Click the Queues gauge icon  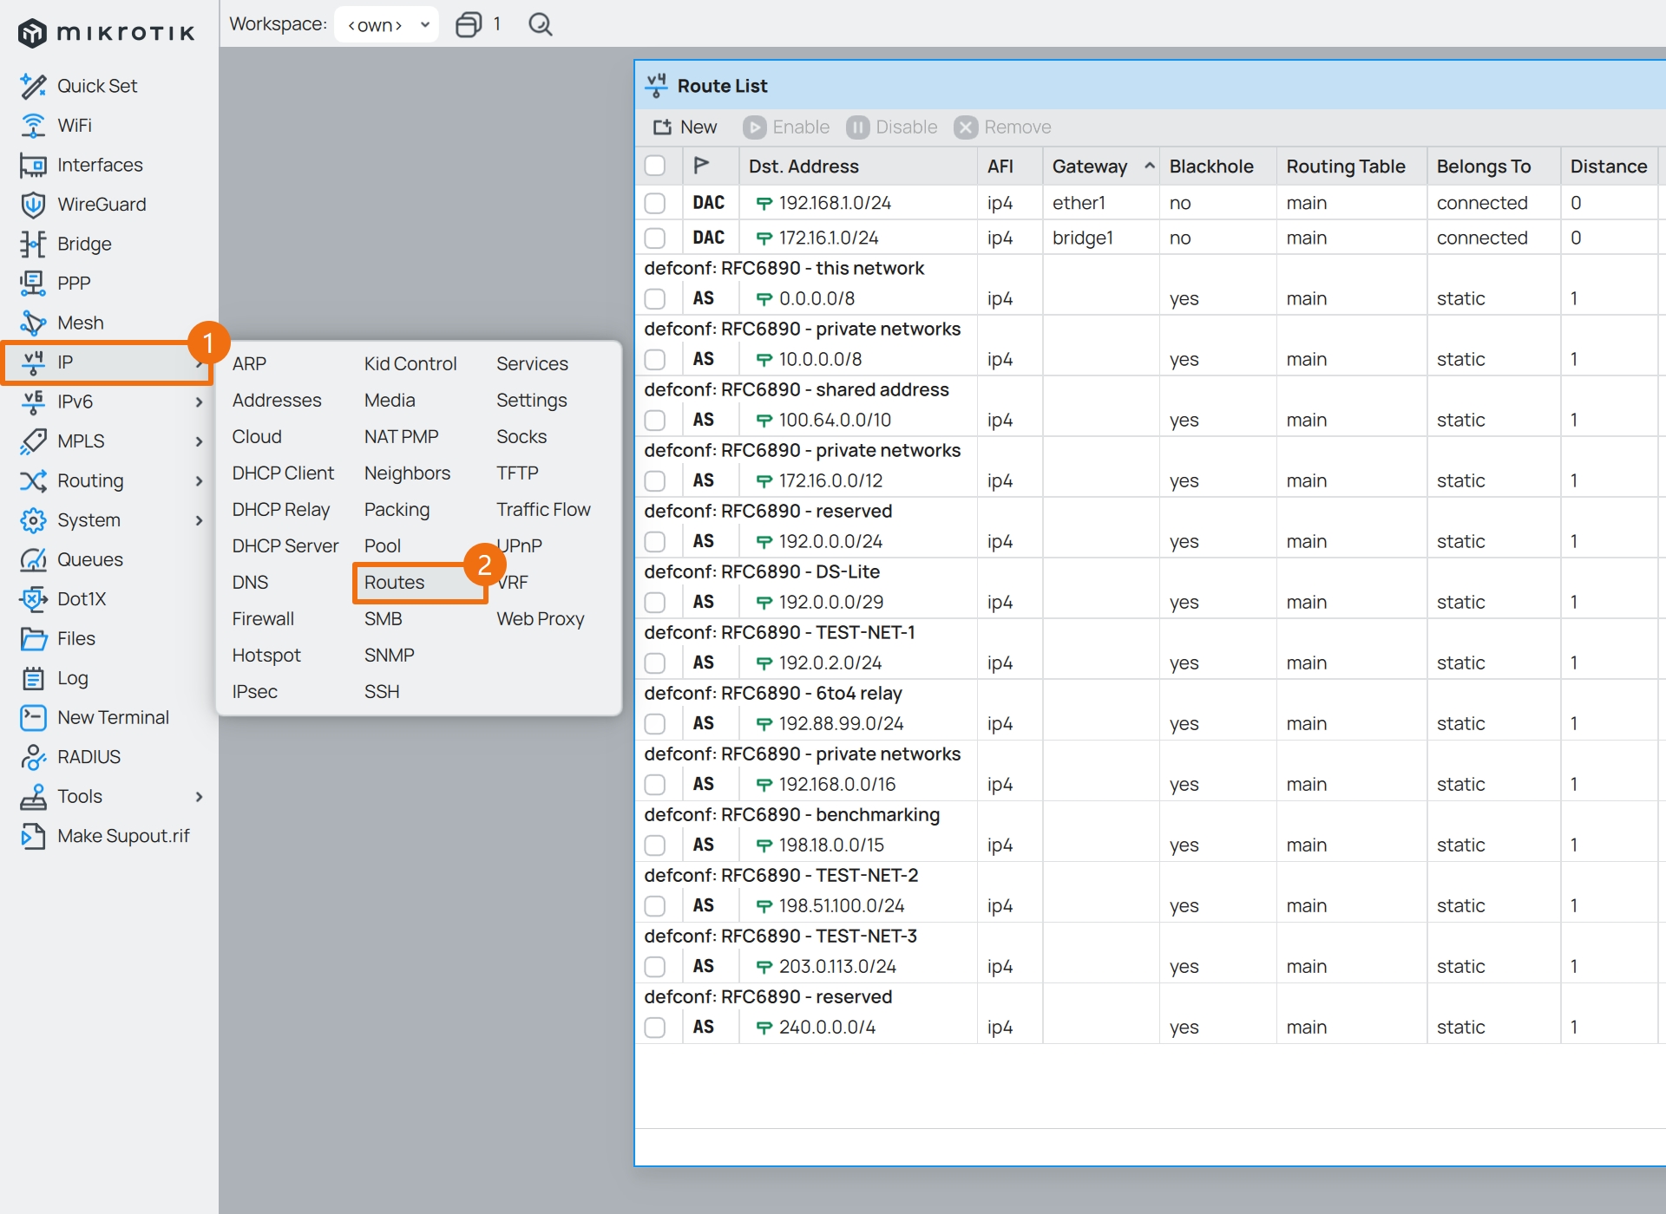click(33, 559)
